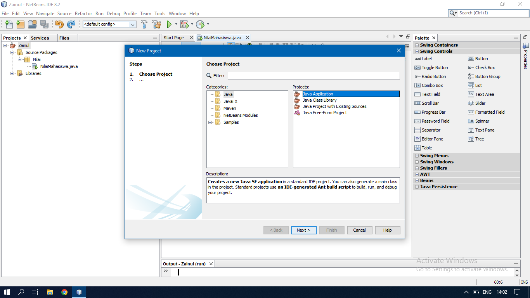Screen dimensions: 530x298
Task: Open the Run Project dropdown arrow
Action: [176, 24]
